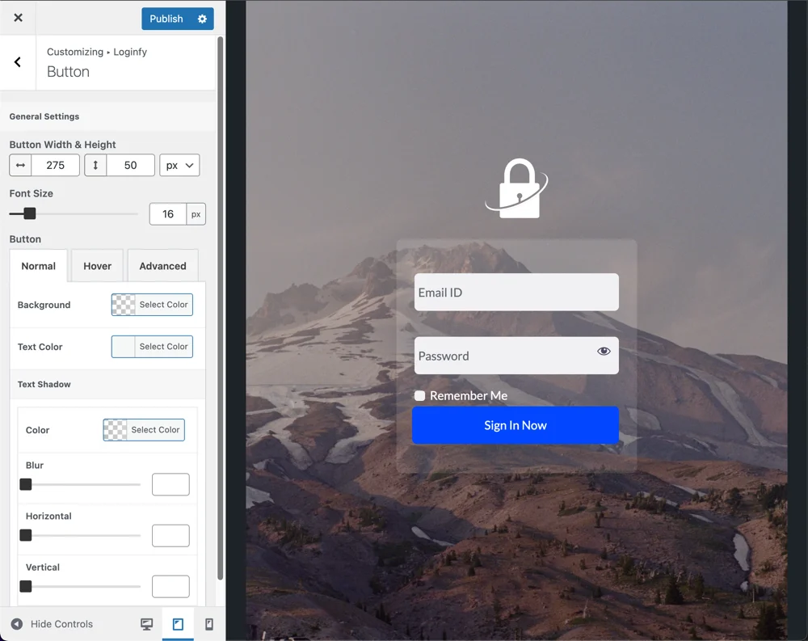Go back using the left chevron
The image size is (808, 641).
(x=18, y=62)
